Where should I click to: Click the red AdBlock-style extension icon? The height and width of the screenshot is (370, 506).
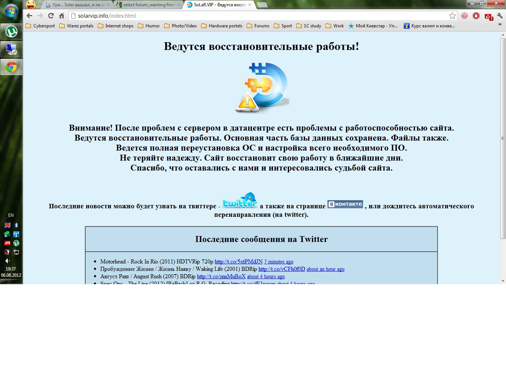click(476, 16)
